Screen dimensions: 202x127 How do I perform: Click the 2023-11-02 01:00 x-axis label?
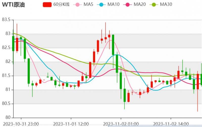click(x=121, y=124)
